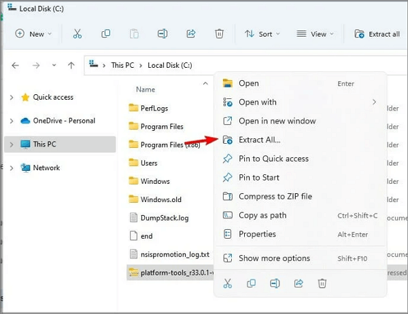Click the Copy icon in the top toolbar

pyautogui.click(x=105, y=34)
